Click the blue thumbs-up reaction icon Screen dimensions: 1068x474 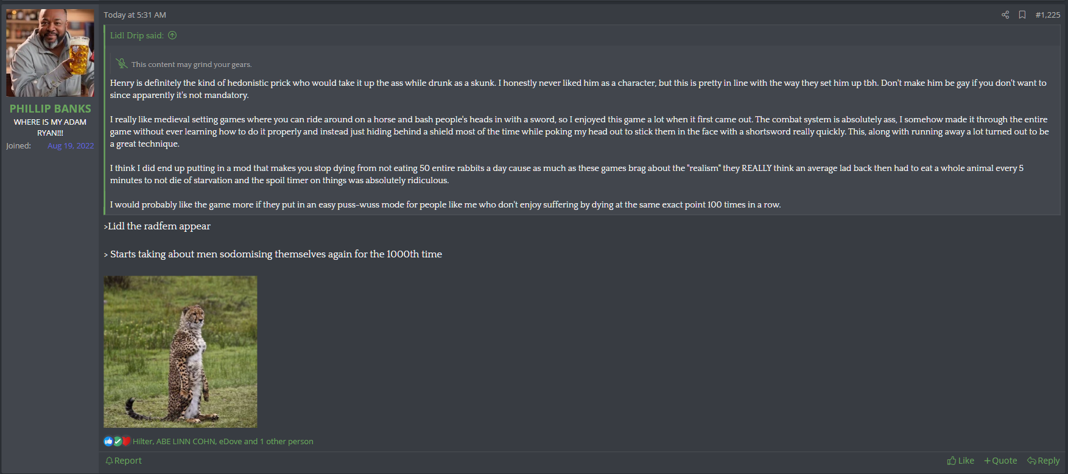click(108, 441)
